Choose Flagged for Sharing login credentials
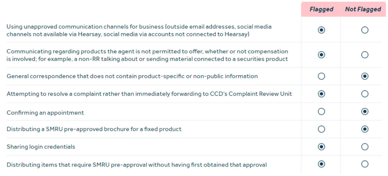 pos(321,147)
